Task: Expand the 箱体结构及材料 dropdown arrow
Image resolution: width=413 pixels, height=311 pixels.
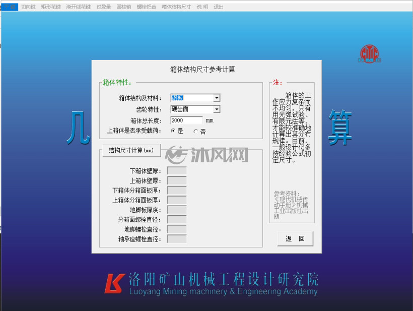Action: tap(217, 98)
